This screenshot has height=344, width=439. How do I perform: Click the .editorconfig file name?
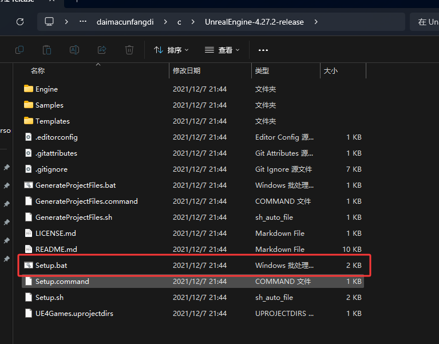(x=56, y=137)
